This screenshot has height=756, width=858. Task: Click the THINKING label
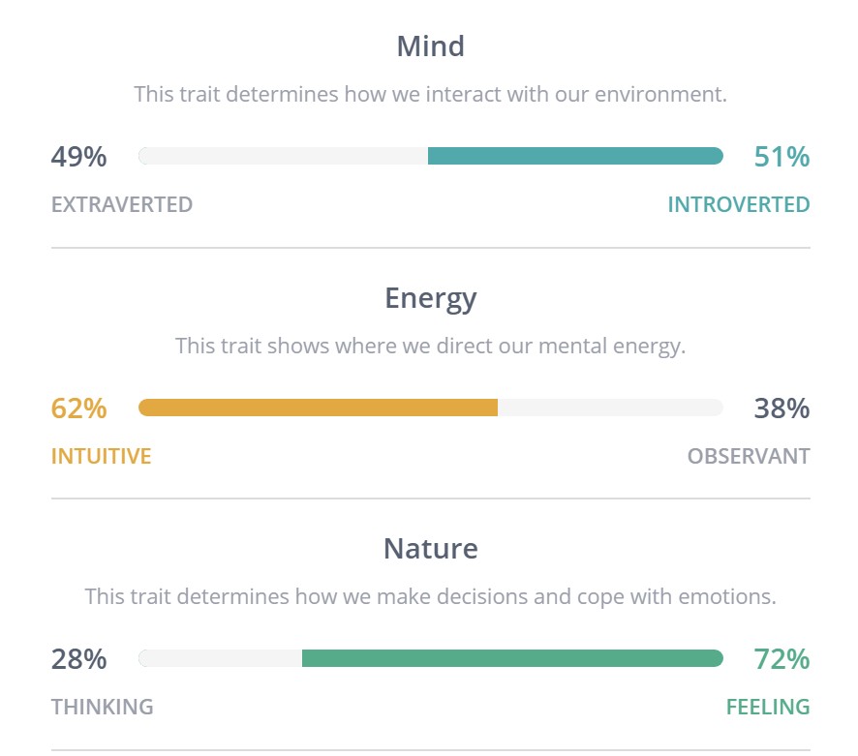point(102,707)
